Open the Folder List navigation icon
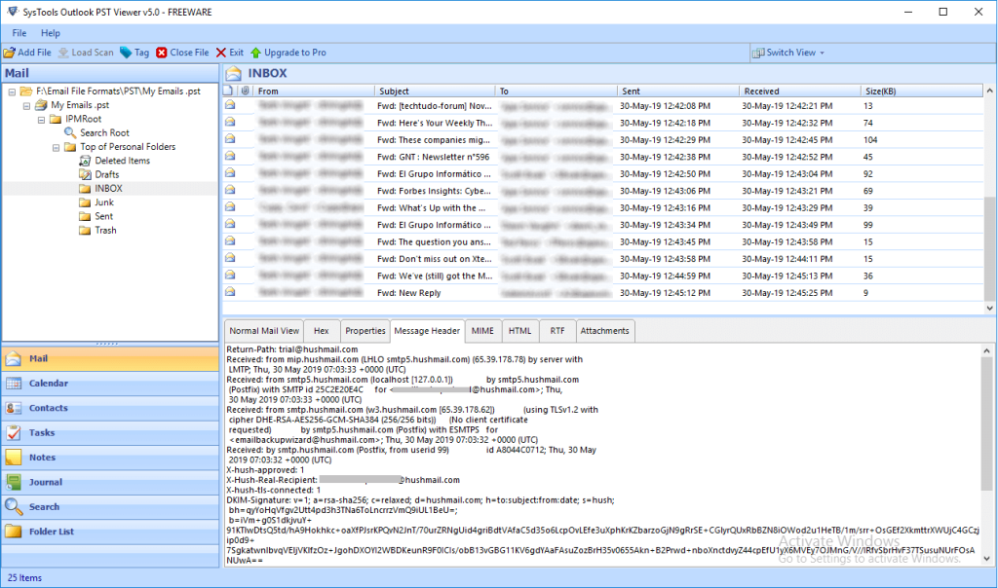Screen dimensions: 998x588 [14, 533]
